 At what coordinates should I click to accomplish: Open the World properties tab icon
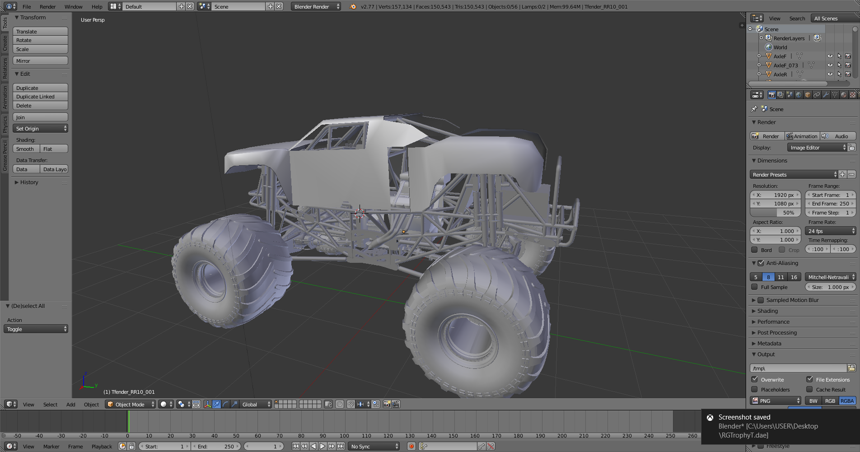point(799,95)
